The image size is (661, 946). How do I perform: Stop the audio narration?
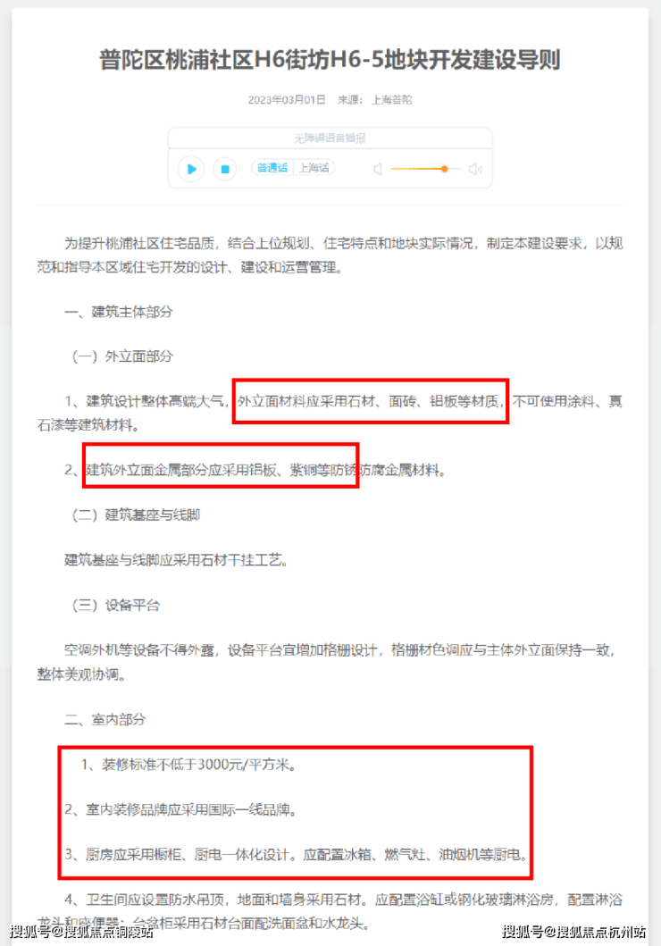(225, 169)
